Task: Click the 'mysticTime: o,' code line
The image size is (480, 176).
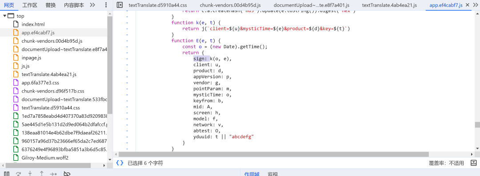Action: pos(212,95)
